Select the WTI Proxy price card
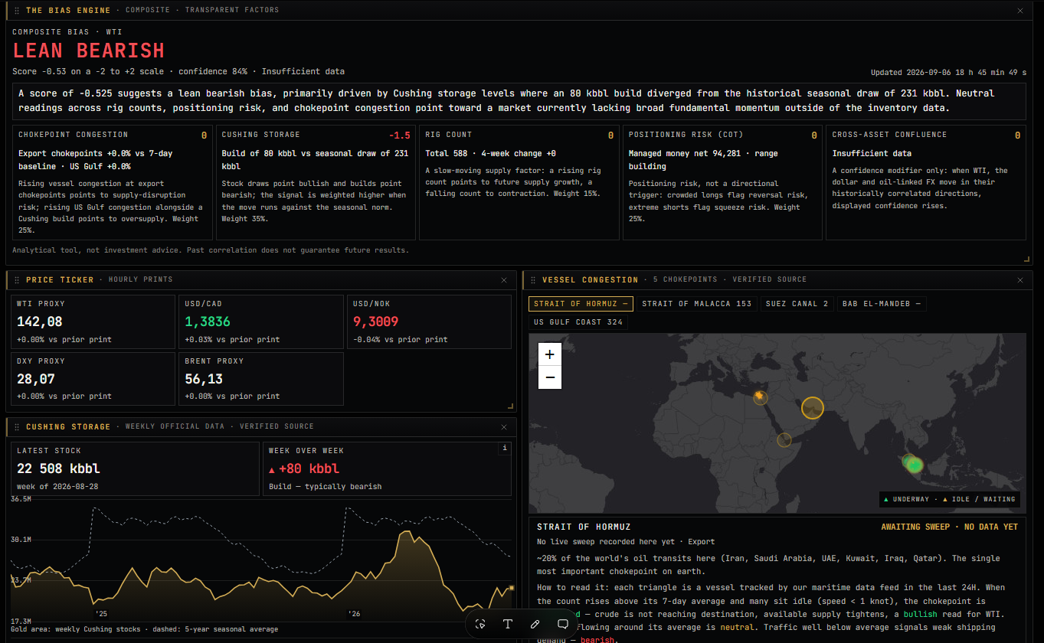The height and width of the screenshot is (643, 1044). click(x=93, y=321)
